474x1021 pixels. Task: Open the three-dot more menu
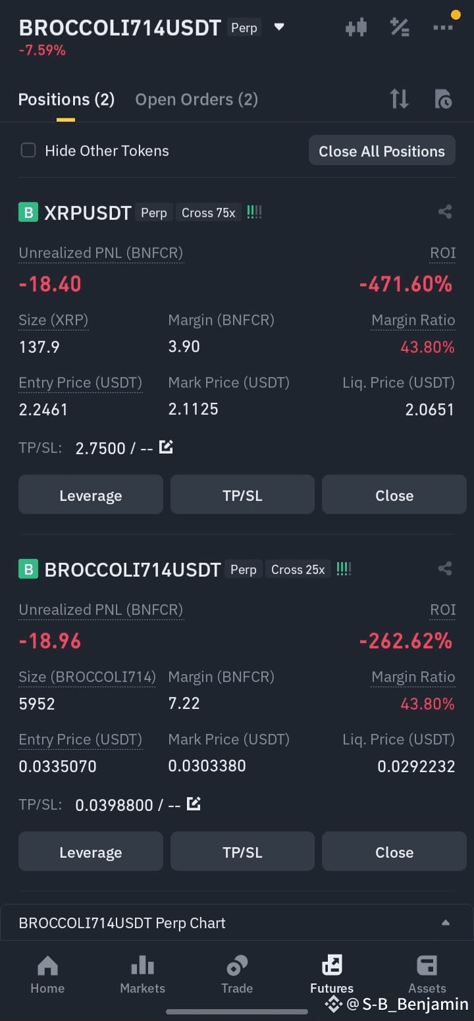[x=443, y=28]
